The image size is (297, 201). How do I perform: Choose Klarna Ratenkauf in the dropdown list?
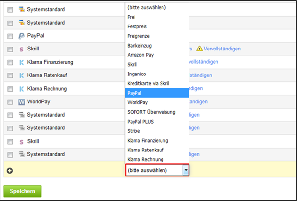tap(157, 150)
